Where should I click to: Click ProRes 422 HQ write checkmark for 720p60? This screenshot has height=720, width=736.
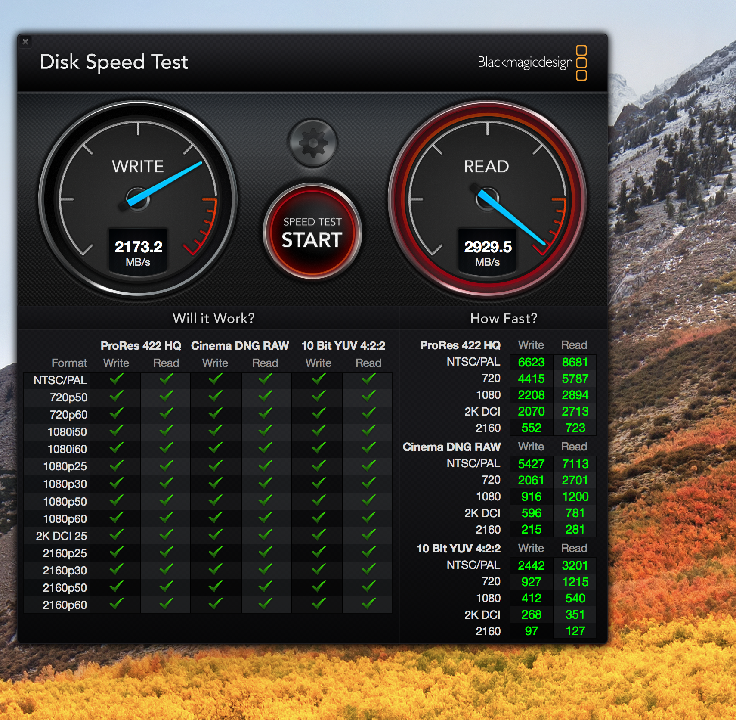pos(116,413)
